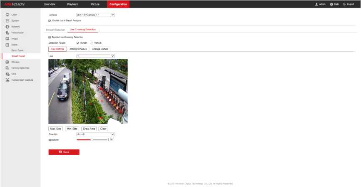Viewport: 361px width, 187px height.
Task: Switch to the Playback tab
Action: (72, 4)
